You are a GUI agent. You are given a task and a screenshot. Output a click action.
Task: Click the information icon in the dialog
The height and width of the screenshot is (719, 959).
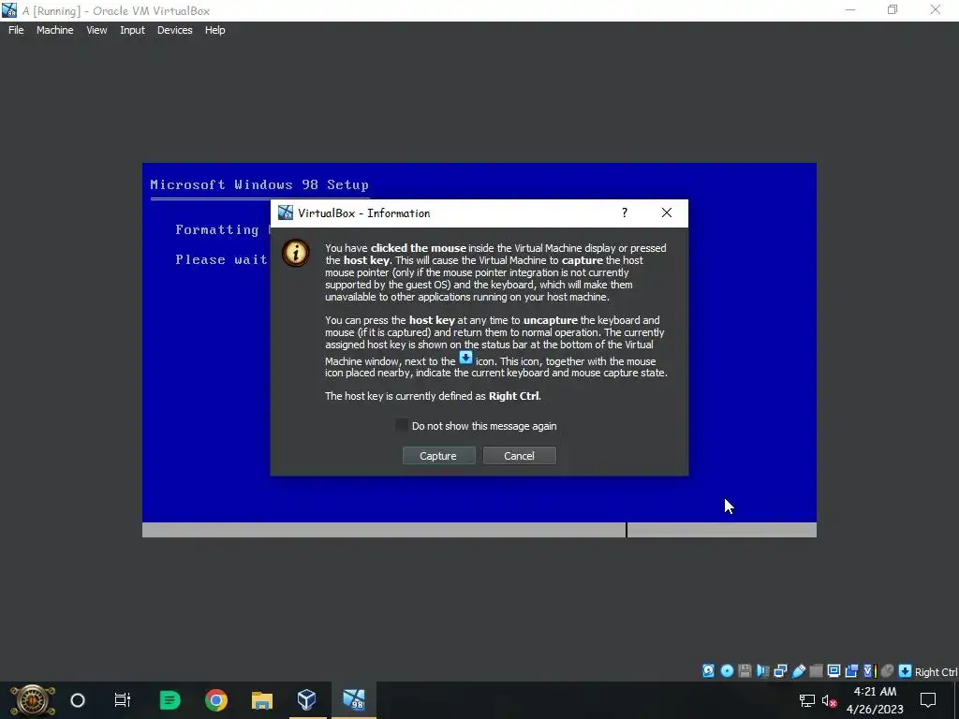[x=295, y=253]
